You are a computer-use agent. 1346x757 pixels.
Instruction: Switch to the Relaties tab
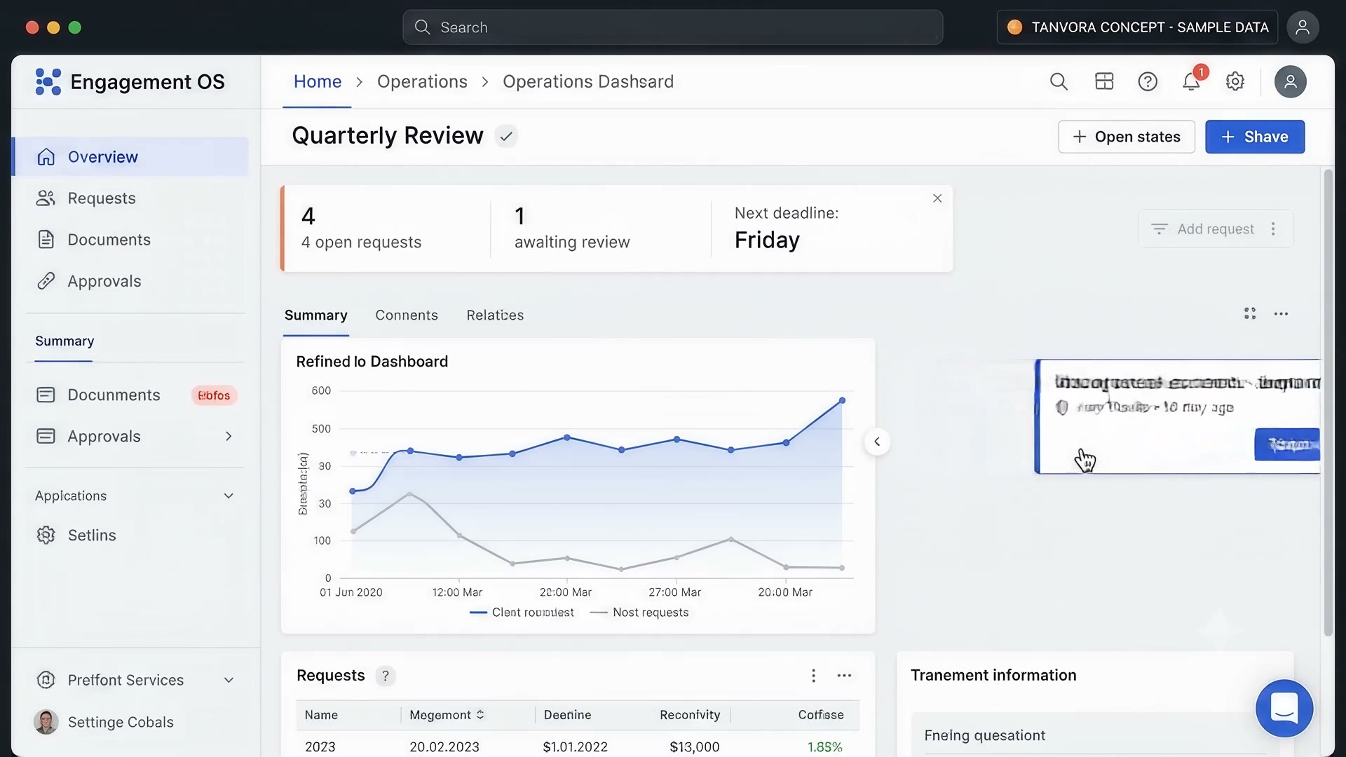tap(495, 315)
